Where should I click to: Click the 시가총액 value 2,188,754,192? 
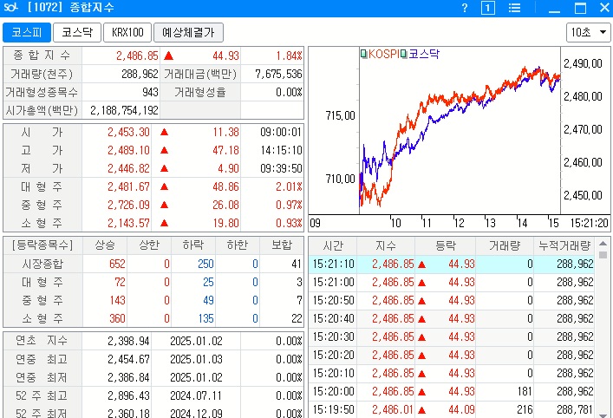[x=124, y=110]
